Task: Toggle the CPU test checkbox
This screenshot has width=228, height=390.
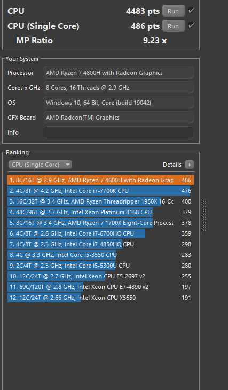Action: coord(191,11)
